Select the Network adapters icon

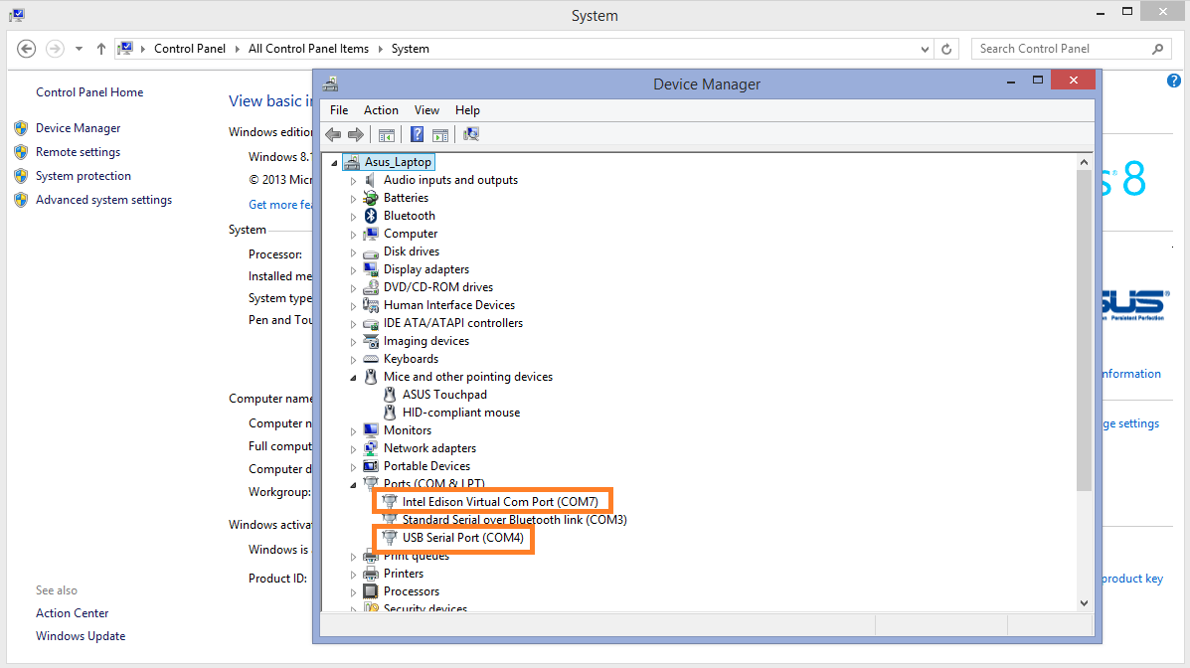[371, 448]
